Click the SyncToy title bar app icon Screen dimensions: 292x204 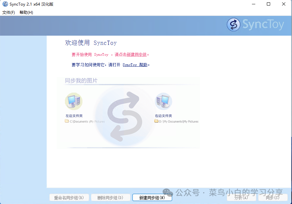click(x=5, y=4)
